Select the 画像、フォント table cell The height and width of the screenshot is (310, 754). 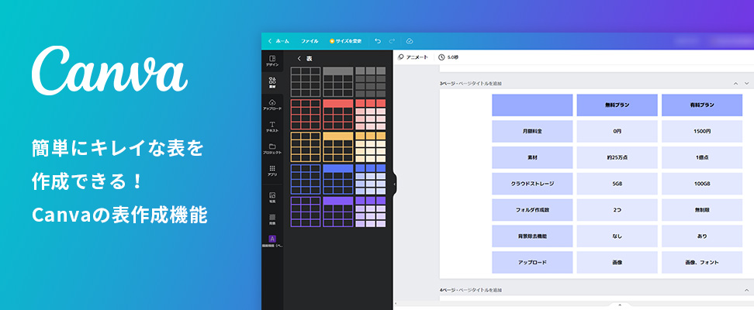point(702,263)
